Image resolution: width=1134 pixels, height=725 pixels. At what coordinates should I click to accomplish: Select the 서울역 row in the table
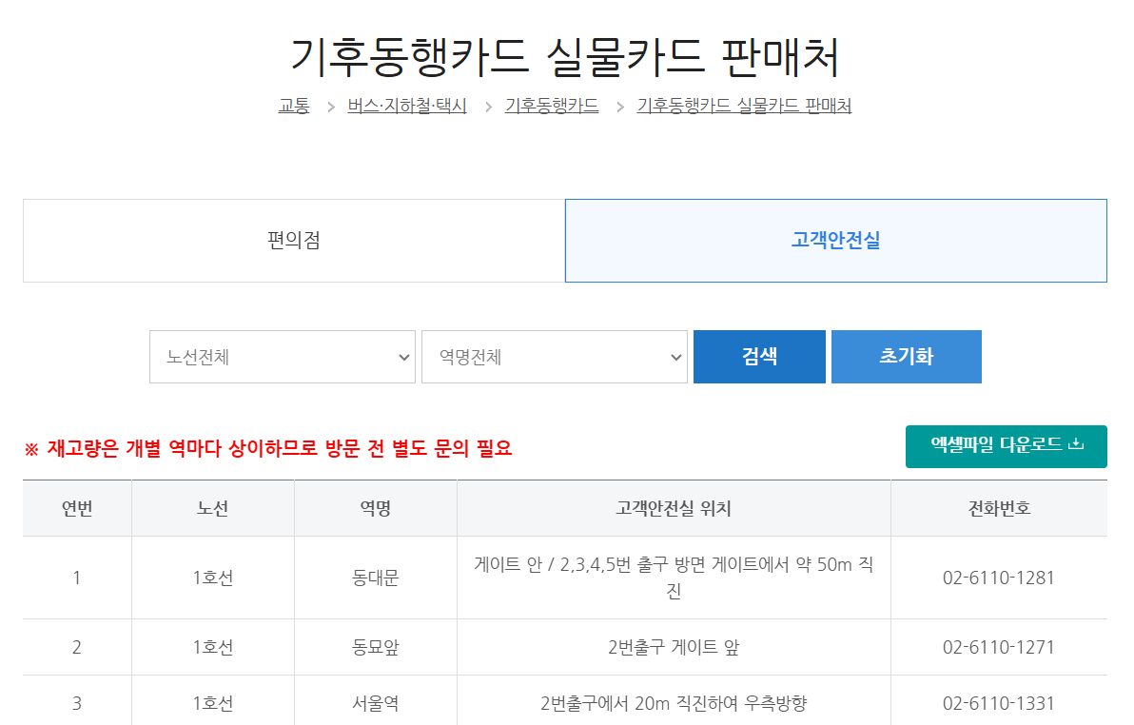(374, 701)
